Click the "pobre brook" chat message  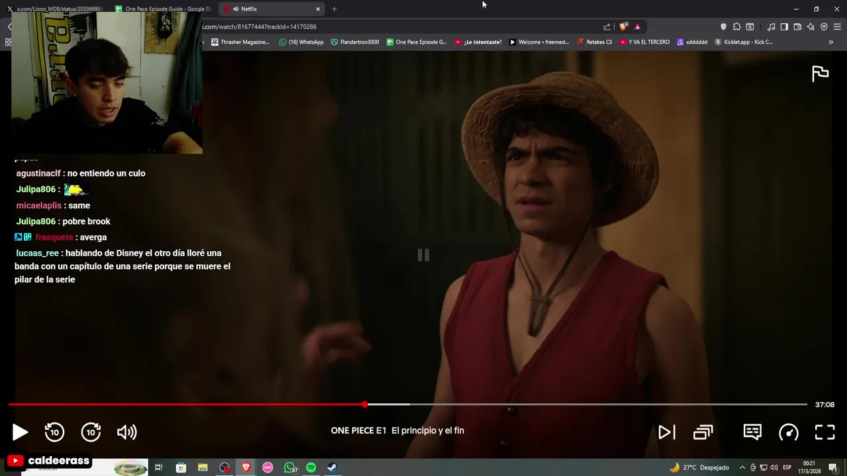[x=86, y=221]
